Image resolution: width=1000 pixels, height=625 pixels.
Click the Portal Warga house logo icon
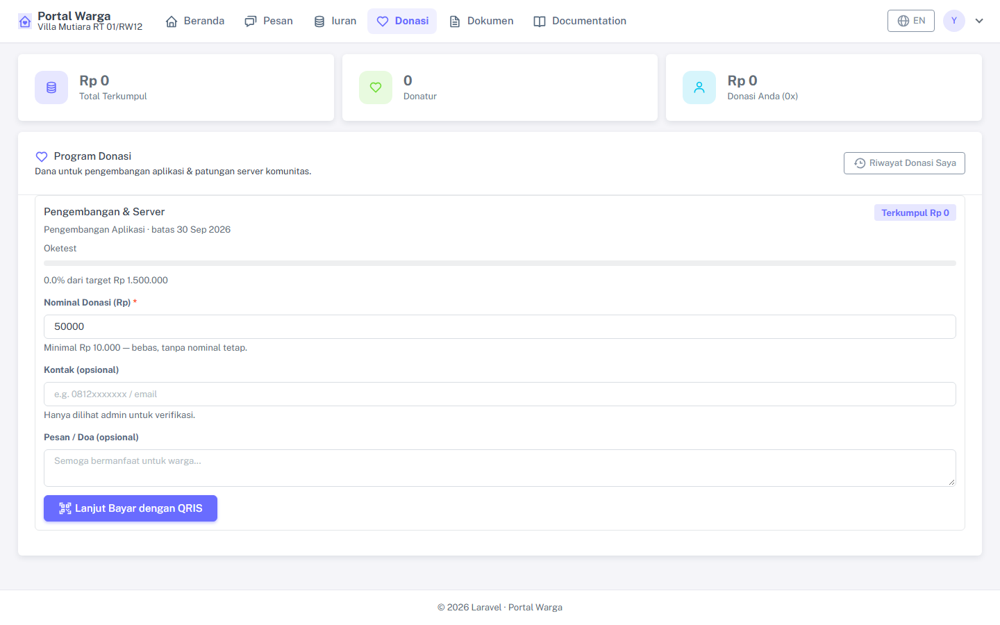pyautogui.click(x=25, y=22)
